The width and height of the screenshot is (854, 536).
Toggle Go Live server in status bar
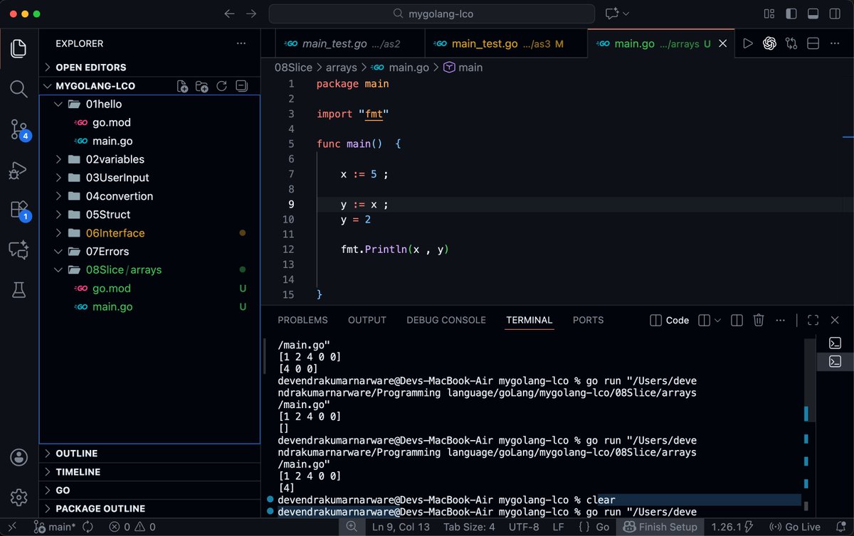794,527
